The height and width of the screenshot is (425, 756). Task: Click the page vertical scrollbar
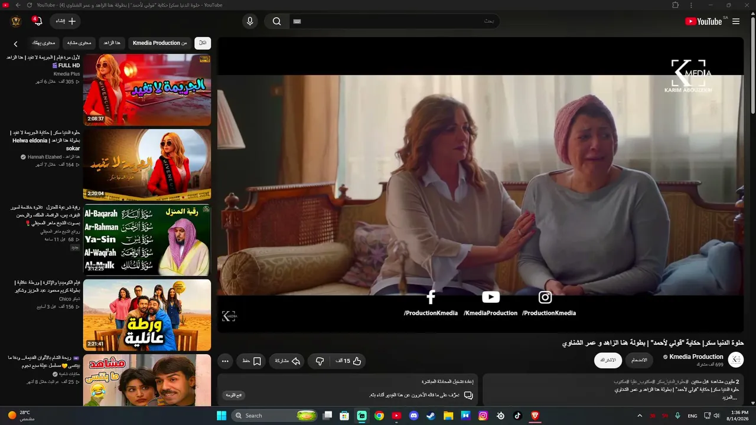click(x=752, y=65)
